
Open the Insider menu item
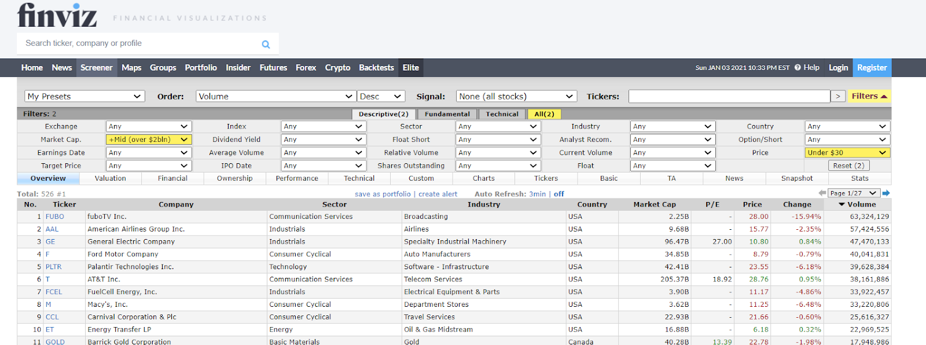(238, 68)
